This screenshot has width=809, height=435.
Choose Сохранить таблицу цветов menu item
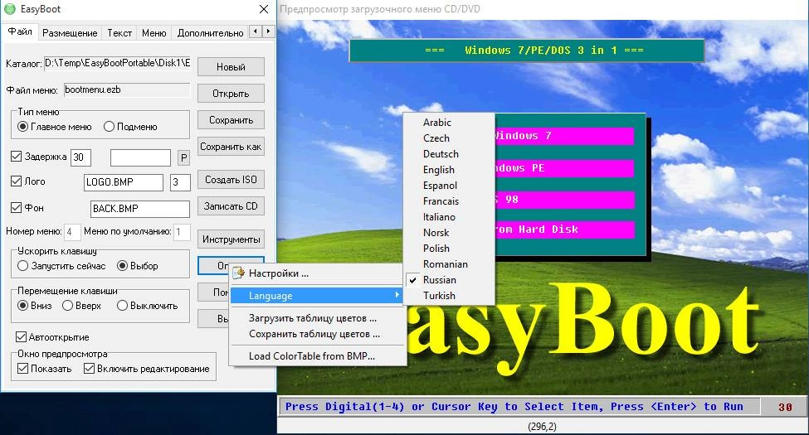316,334
